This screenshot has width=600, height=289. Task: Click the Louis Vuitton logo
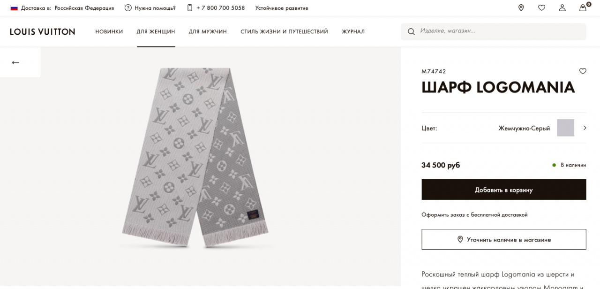pyautogui.click(x=43, y=32)
